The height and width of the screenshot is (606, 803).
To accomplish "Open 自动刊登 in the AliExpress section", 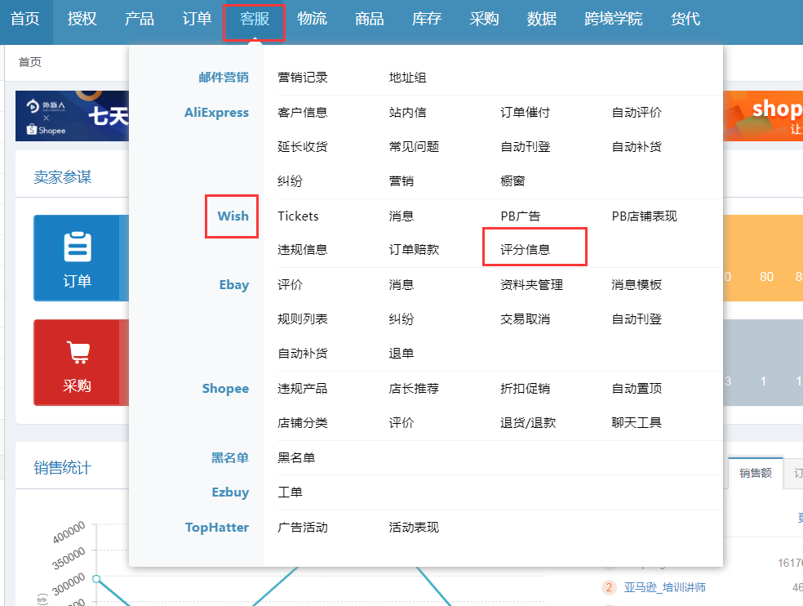I will coord(525,147).
